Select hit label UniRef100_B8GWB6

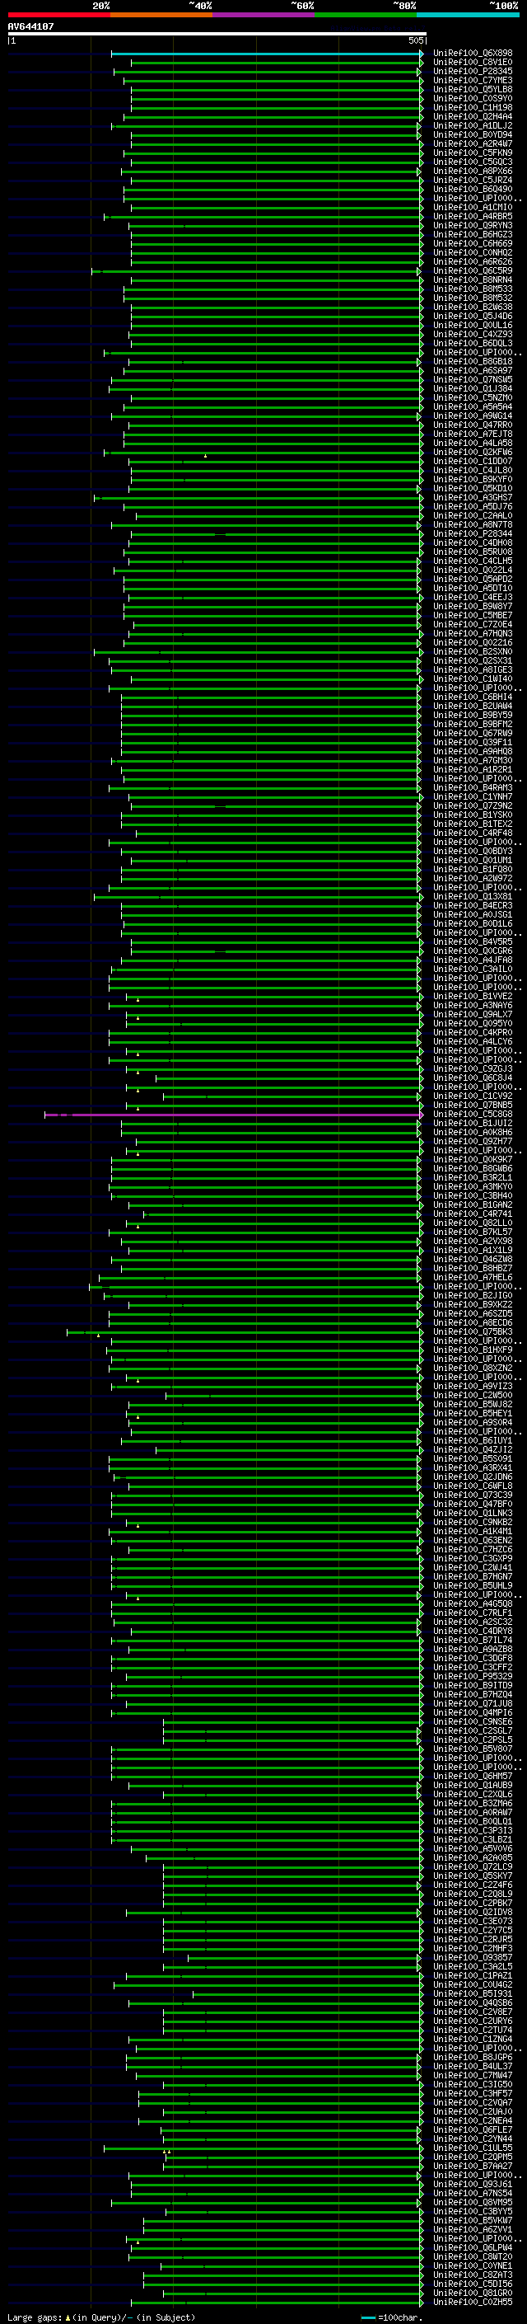[472, 1168]
